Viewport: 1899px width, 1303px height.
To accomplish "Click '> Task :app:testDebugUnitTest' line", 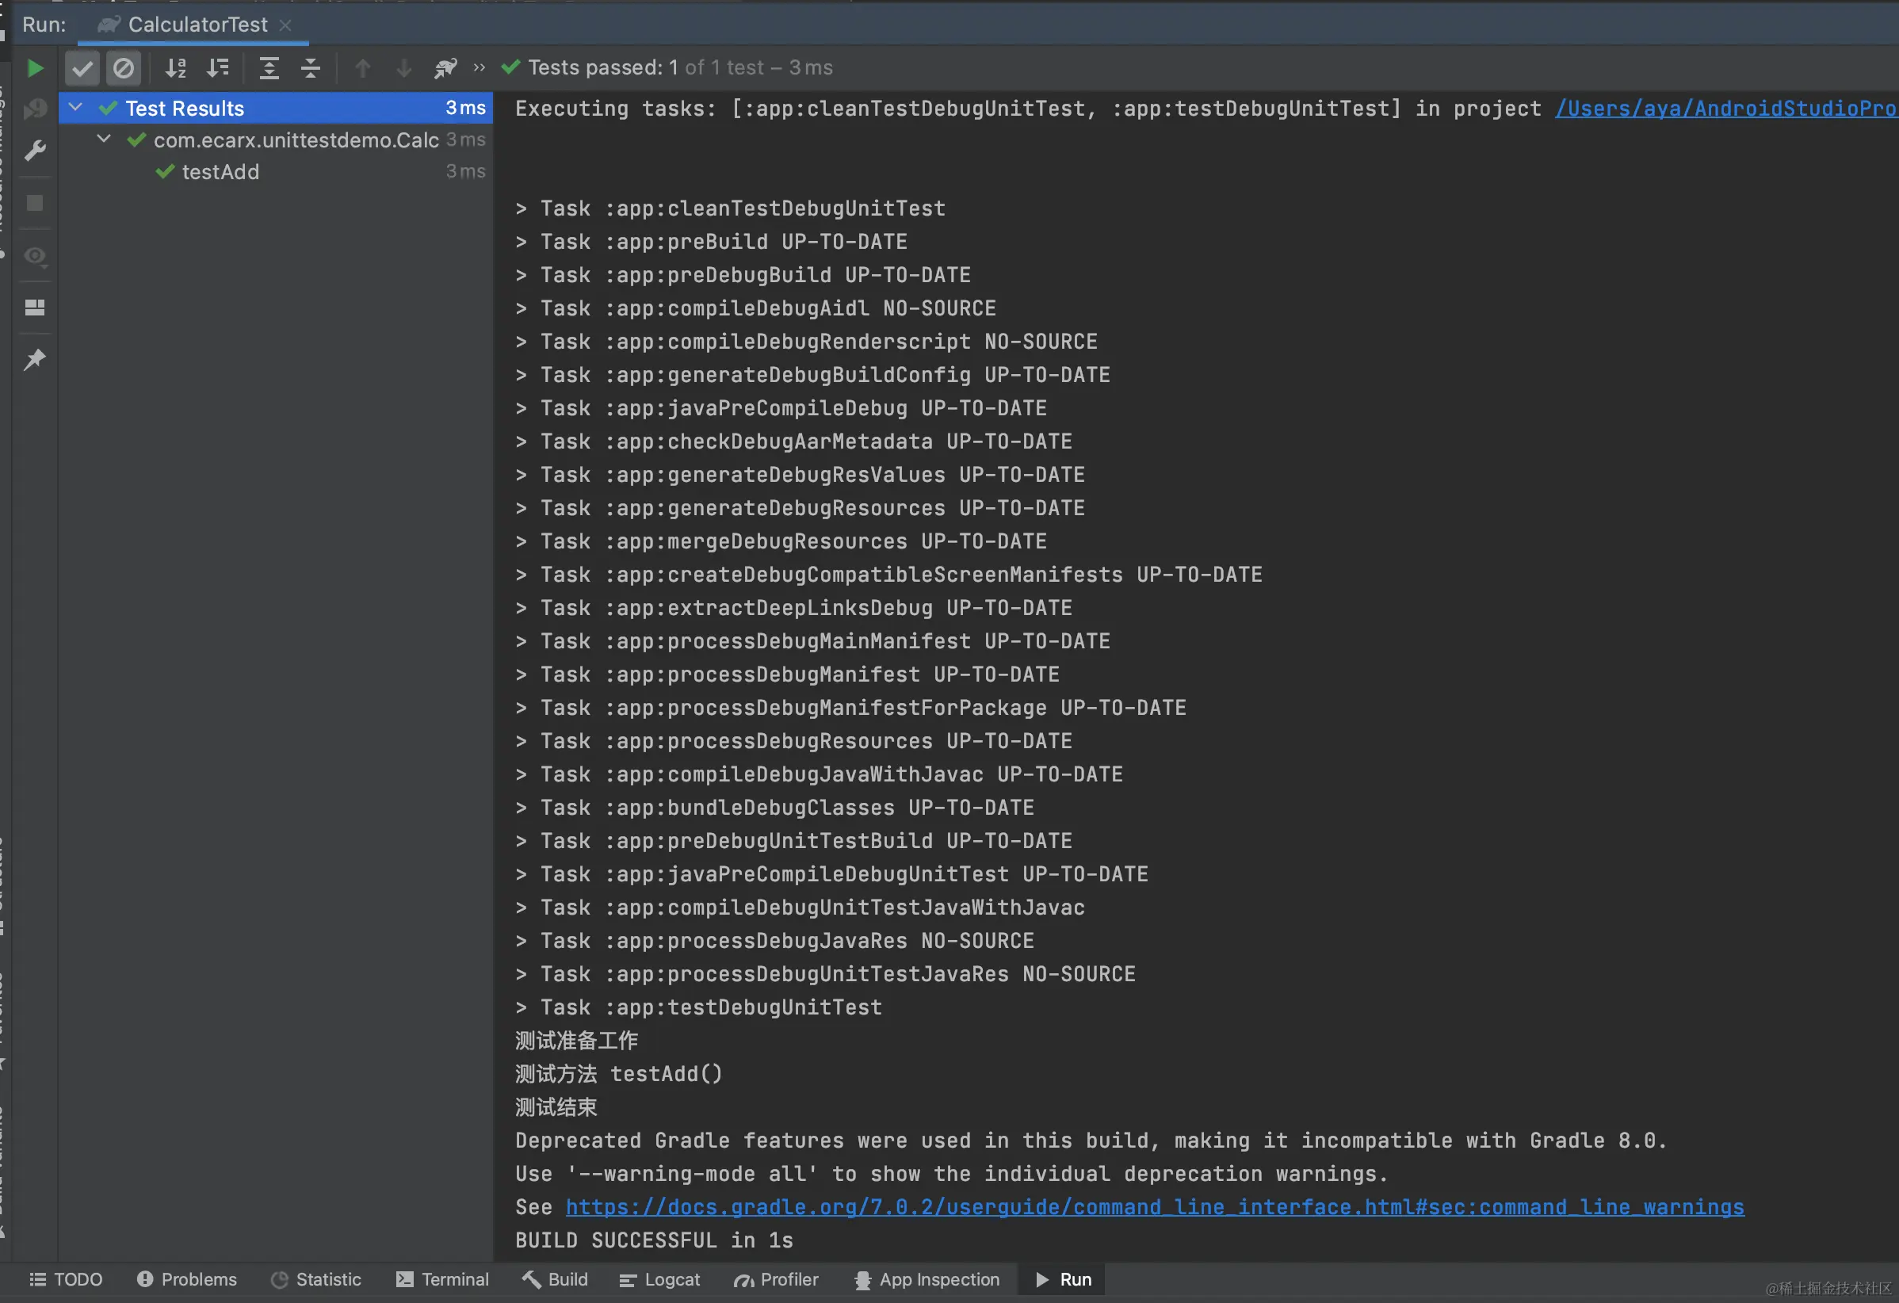I will pos(698,1007).
